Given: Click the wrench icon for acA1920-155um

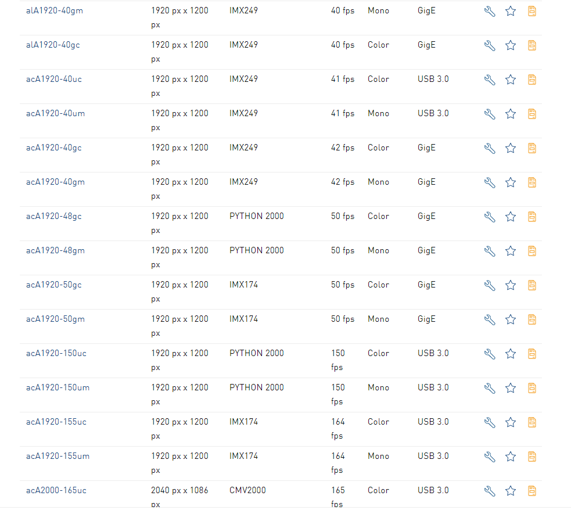Looking at the screenshot, I should [490, 457].
